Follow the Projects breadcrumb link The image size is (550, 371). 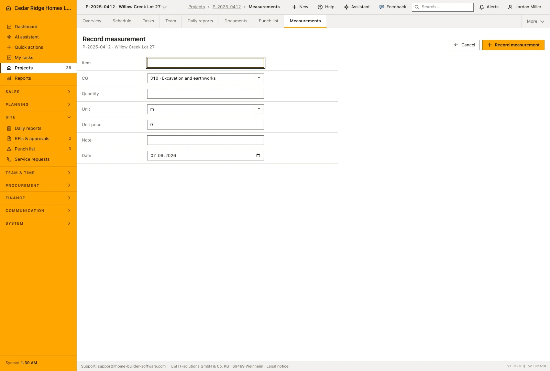(197, 7)
